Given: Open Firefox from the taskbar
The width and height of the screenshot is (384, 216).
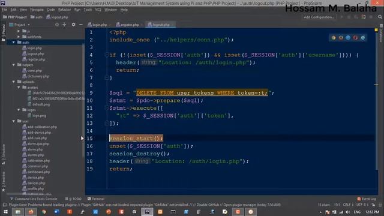Looking at the screenshot, I should pos(31,212).
